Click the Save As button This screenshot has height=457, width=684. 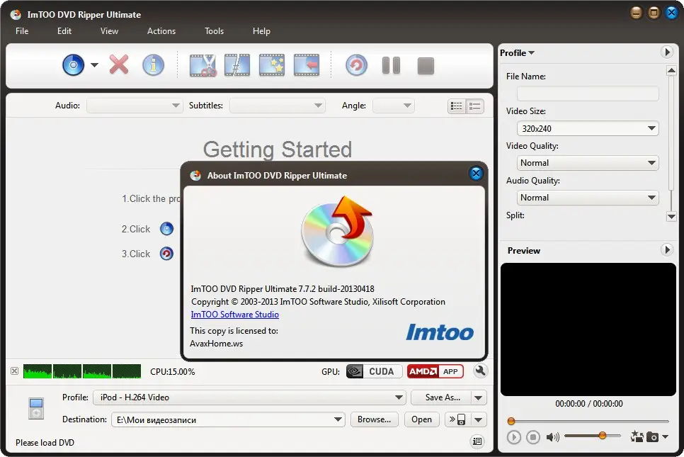(441, 397)
